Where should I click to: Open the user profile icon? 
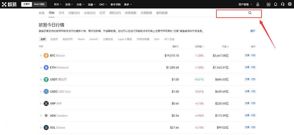point(258,4)
